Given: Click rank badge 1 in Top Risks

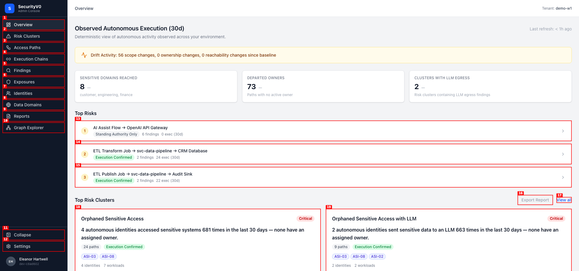Looking at the screenshot, I should tap(85, 131).
